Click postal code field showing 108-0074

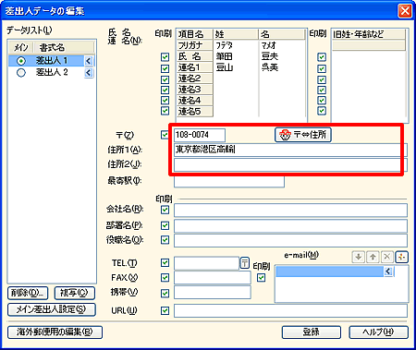[x=200, y=135]
